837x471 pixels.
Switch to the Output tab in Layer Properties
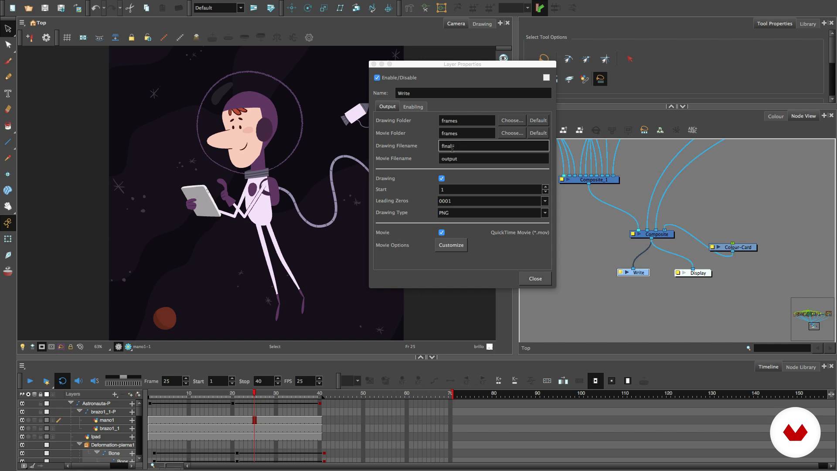[387, 106]
